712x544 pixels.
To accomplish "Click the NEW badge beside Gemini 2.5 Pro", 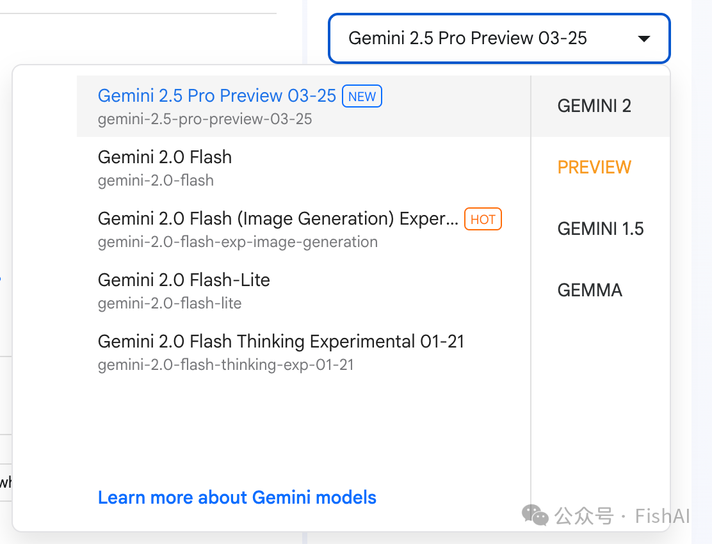I will click(362, 96).
